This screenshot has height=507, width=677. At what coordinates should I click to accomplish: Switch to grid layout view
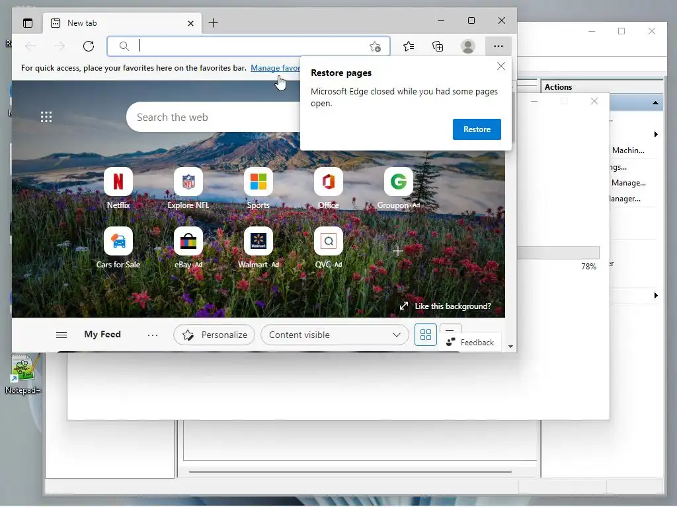coord(426,335)
